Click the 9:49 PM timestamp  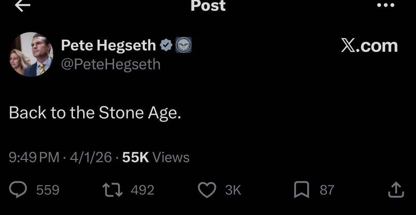pyautogui.click(x=34, y=157)
